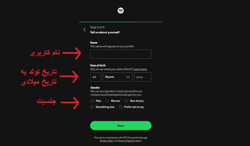Image resolution: width=250 pixels, height=146 pixels.
Task: Open the Month dropdown
Action: [117, 77]
